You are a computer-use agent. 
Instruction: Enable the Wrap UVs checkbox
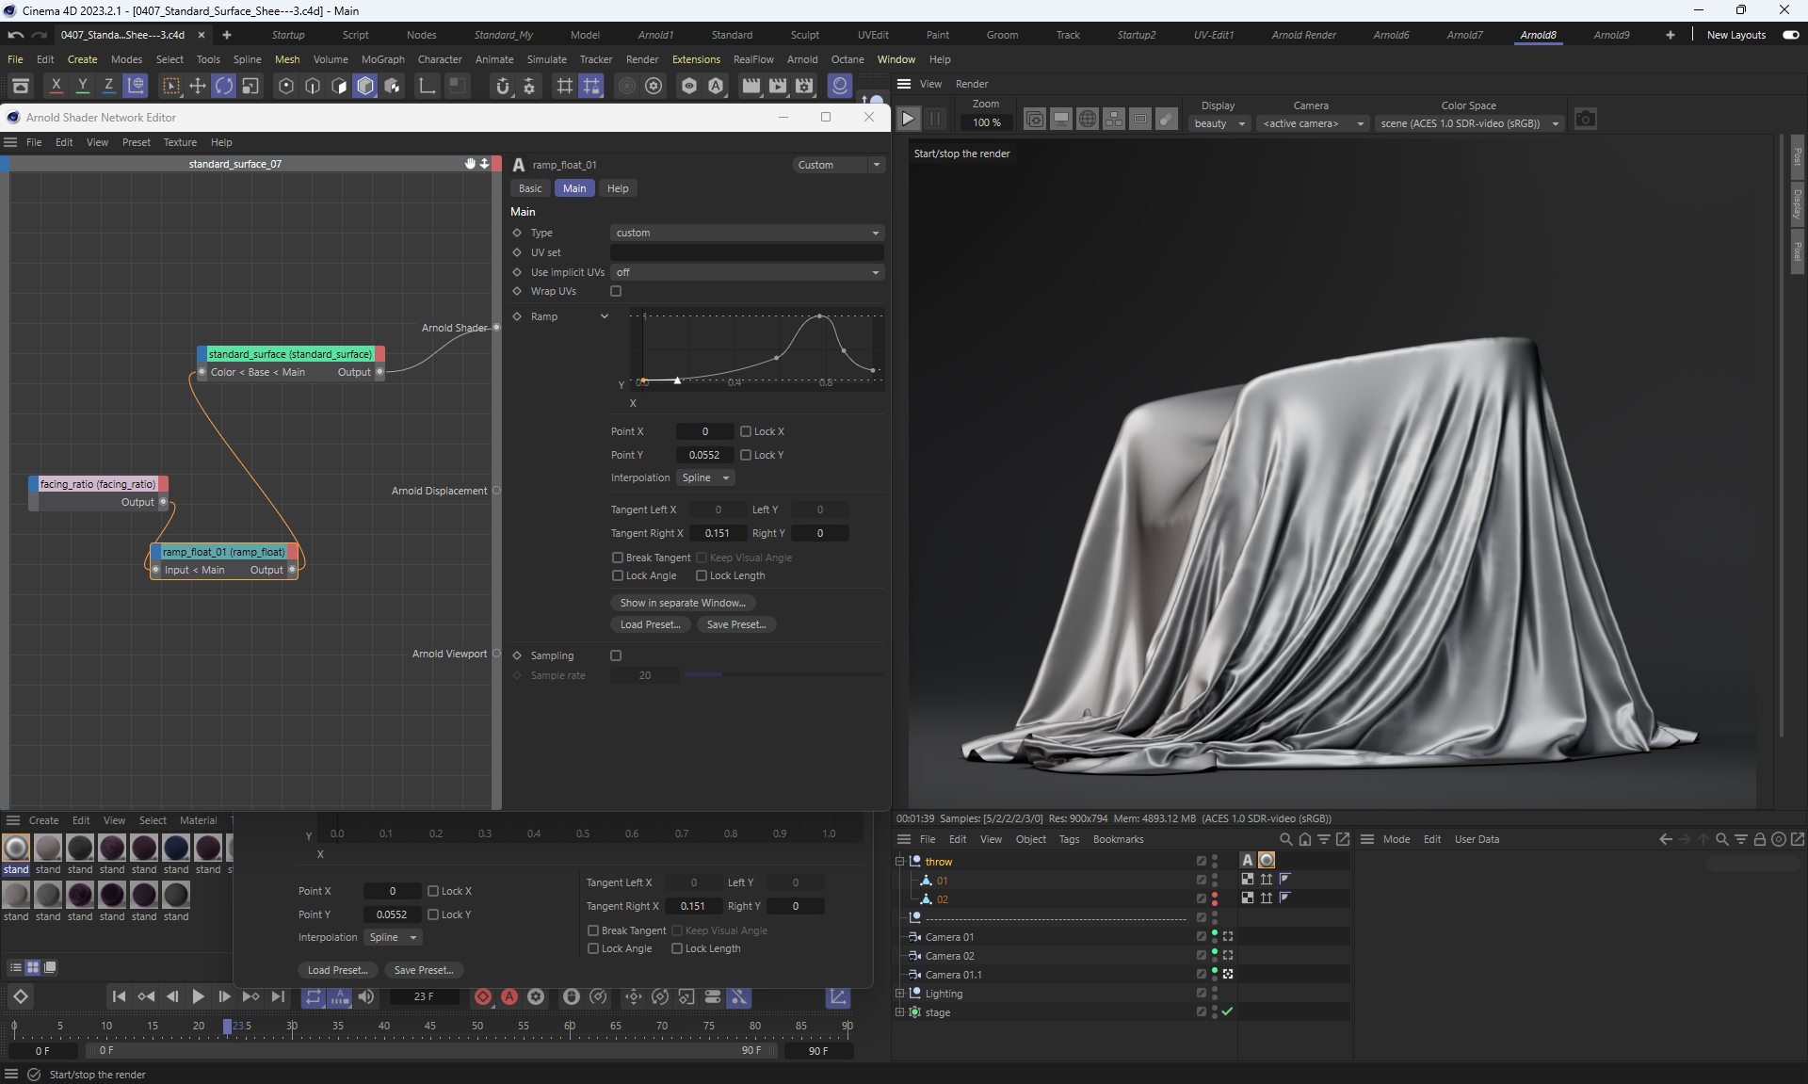point(616,292)
